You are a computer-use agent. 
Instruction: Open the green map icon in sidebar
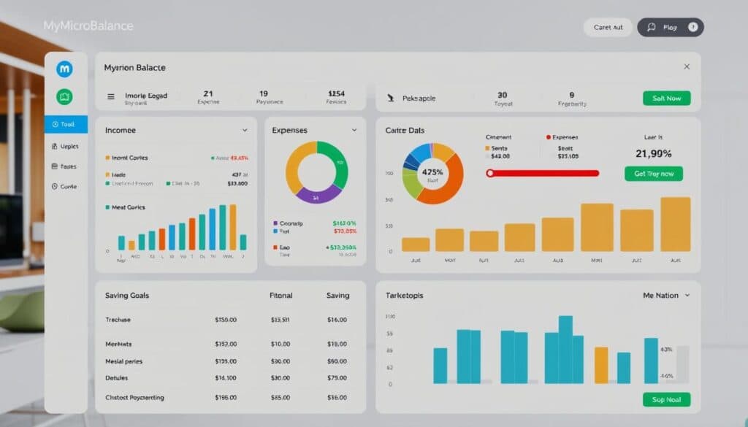click(x=64, y=97)
